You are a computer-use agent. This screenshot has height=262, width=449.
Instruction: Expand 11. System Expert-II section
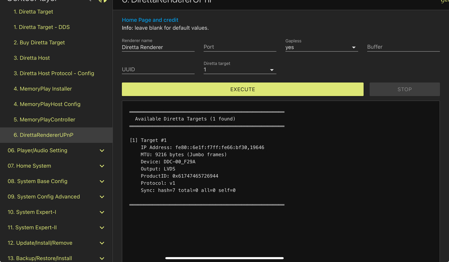(x=56, y=228)
